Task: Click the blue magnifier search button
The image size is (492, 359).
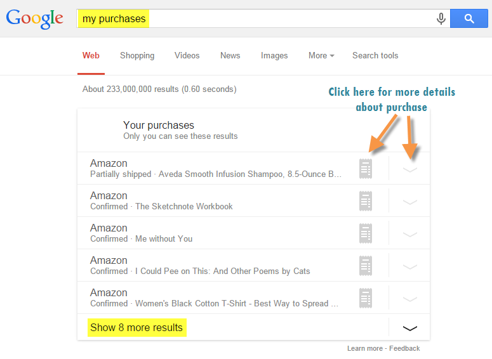Action: point(469,18)
